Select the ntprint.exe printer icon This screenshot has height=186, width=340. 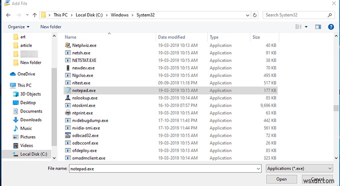68,112
